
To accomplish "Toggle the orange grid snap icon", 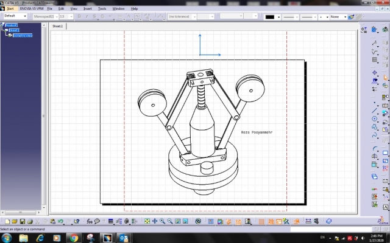I will [x=261, y=221].
